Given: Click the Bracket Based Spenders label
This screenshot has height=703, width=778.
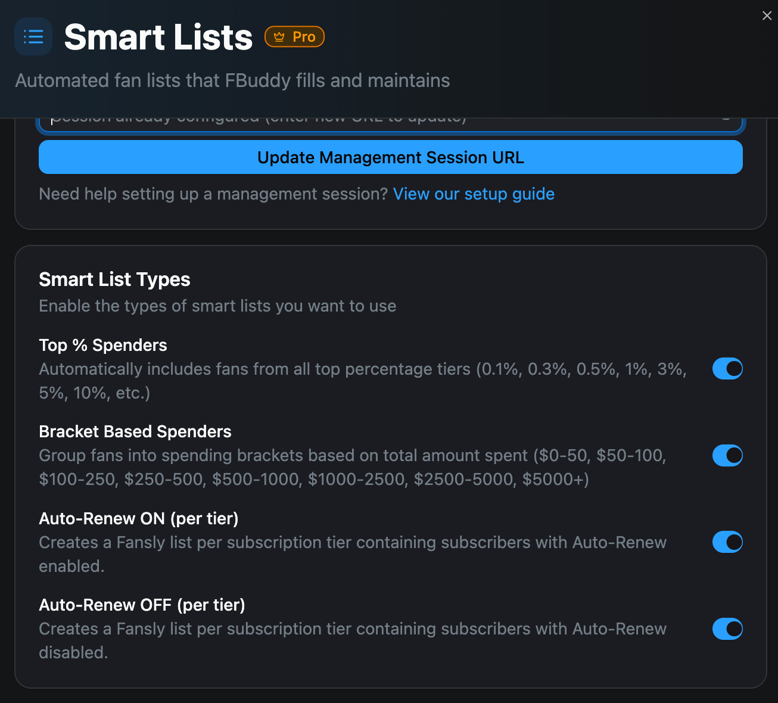Looking at the screenshot, I should click(135, 432).
